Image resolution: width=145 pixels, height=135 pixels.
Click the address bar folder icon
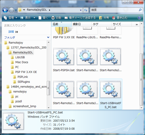point(20,10)
